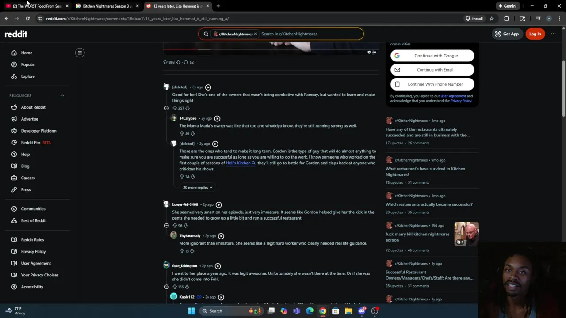The width and height of the screenshot is (566, 318).
Task: Upvote the comment with 257 votes
Action: click(x=174, y=108)
